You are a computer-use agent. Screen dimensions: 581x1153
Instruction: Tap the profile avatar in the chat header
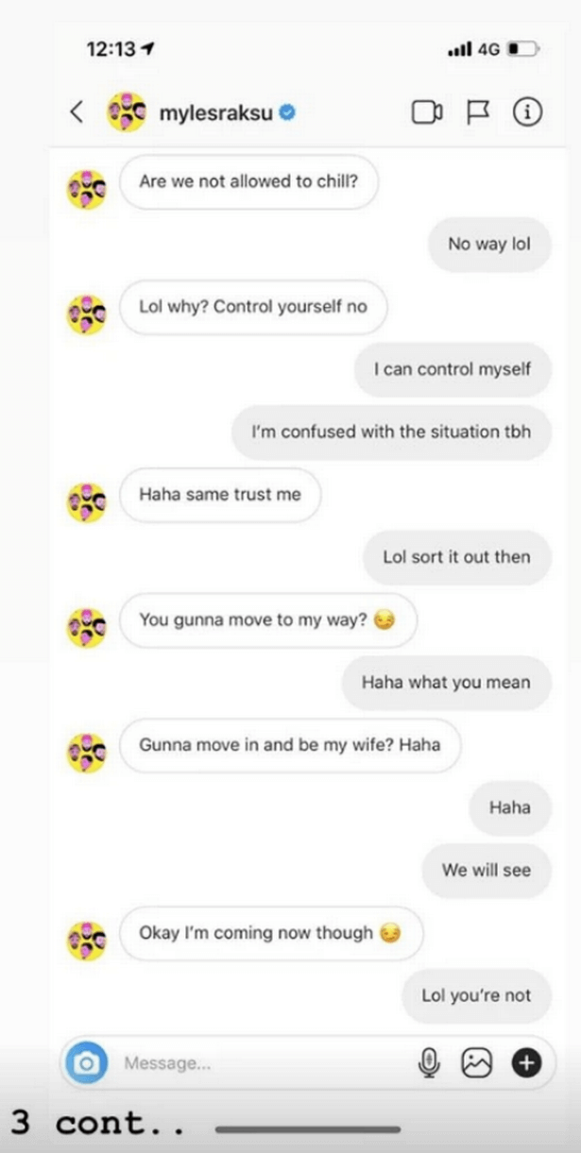click(x=127, y=113)
